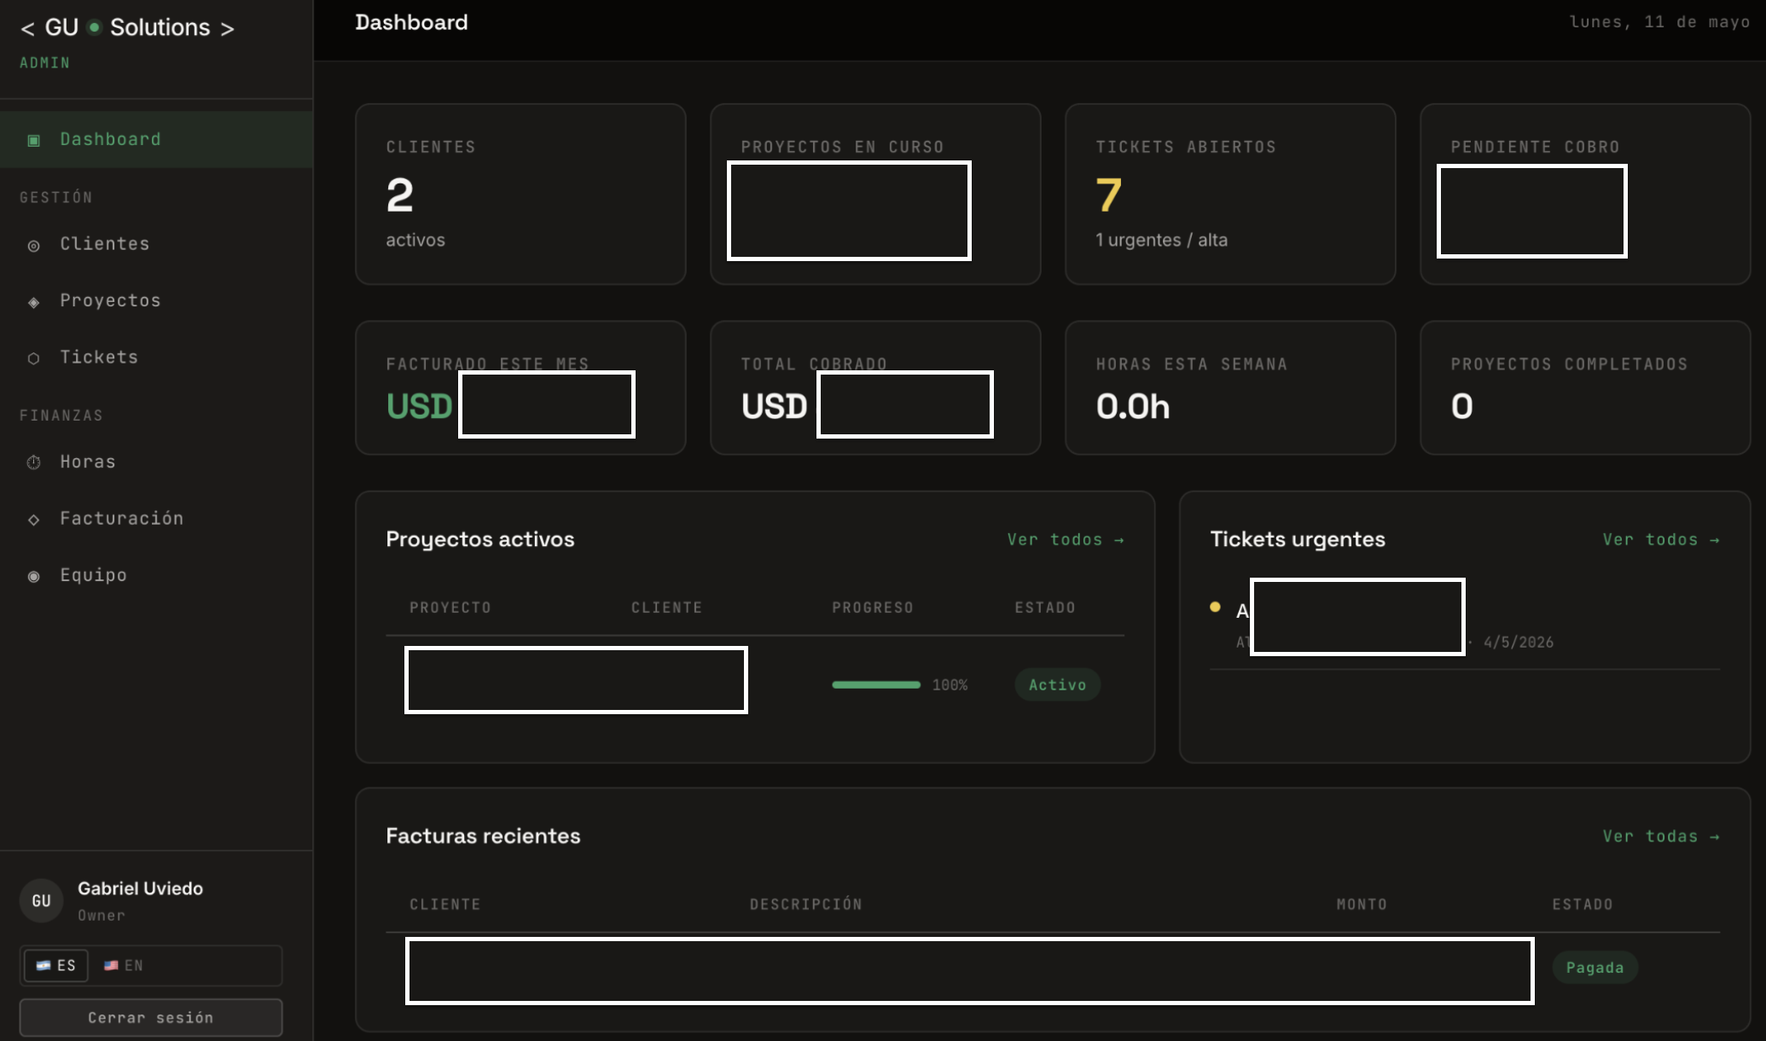Click the Activo status badge
Image resolution: width=1766 pixels, height=1041 pixels.
pos(1057,684)
